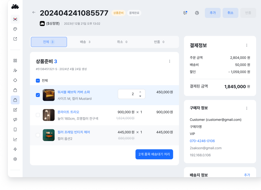
Task: Click 추가 link in 배송지 정보
Action: pyautogui.click(x=247, y=175)
